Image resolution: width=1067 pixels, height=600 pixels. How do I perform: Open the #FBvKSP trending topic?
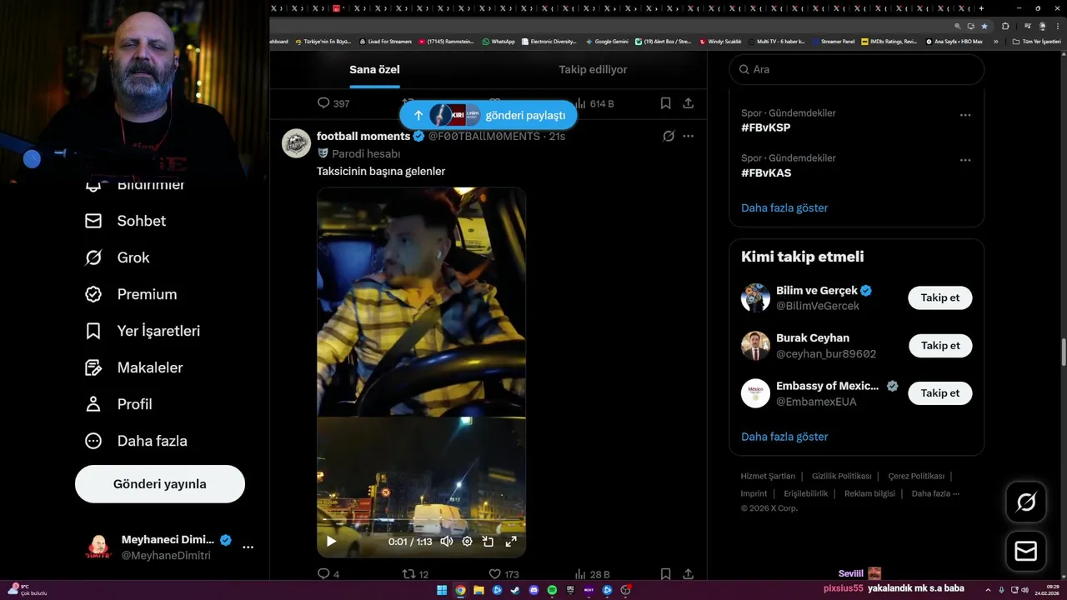pyautogui.click(x=765, y=127)
